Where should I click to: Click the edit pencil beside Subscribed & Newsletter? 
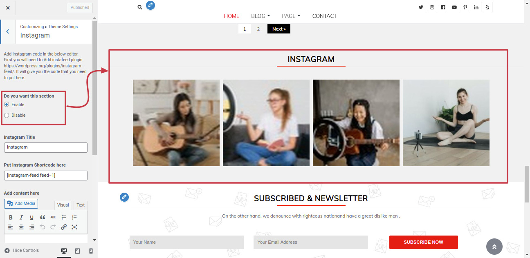tap(124, 197)
